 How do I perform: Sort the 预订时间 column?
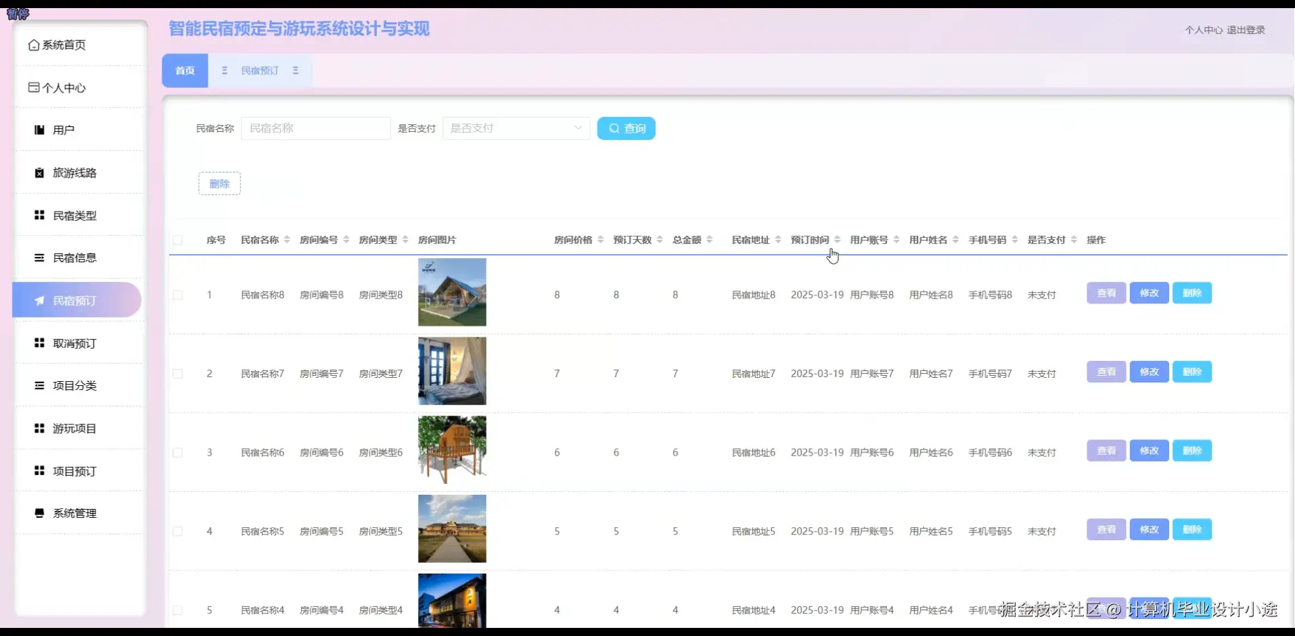[x=838, y=239]
